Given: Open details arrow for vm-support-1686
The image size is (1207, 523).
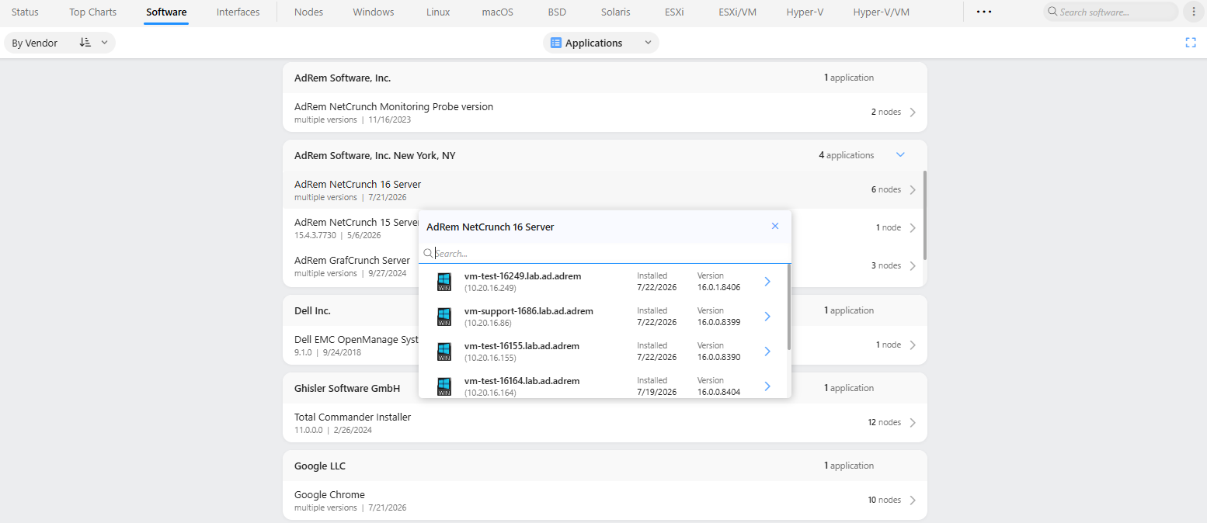Looking at the screenshot, I should point(767,317).
